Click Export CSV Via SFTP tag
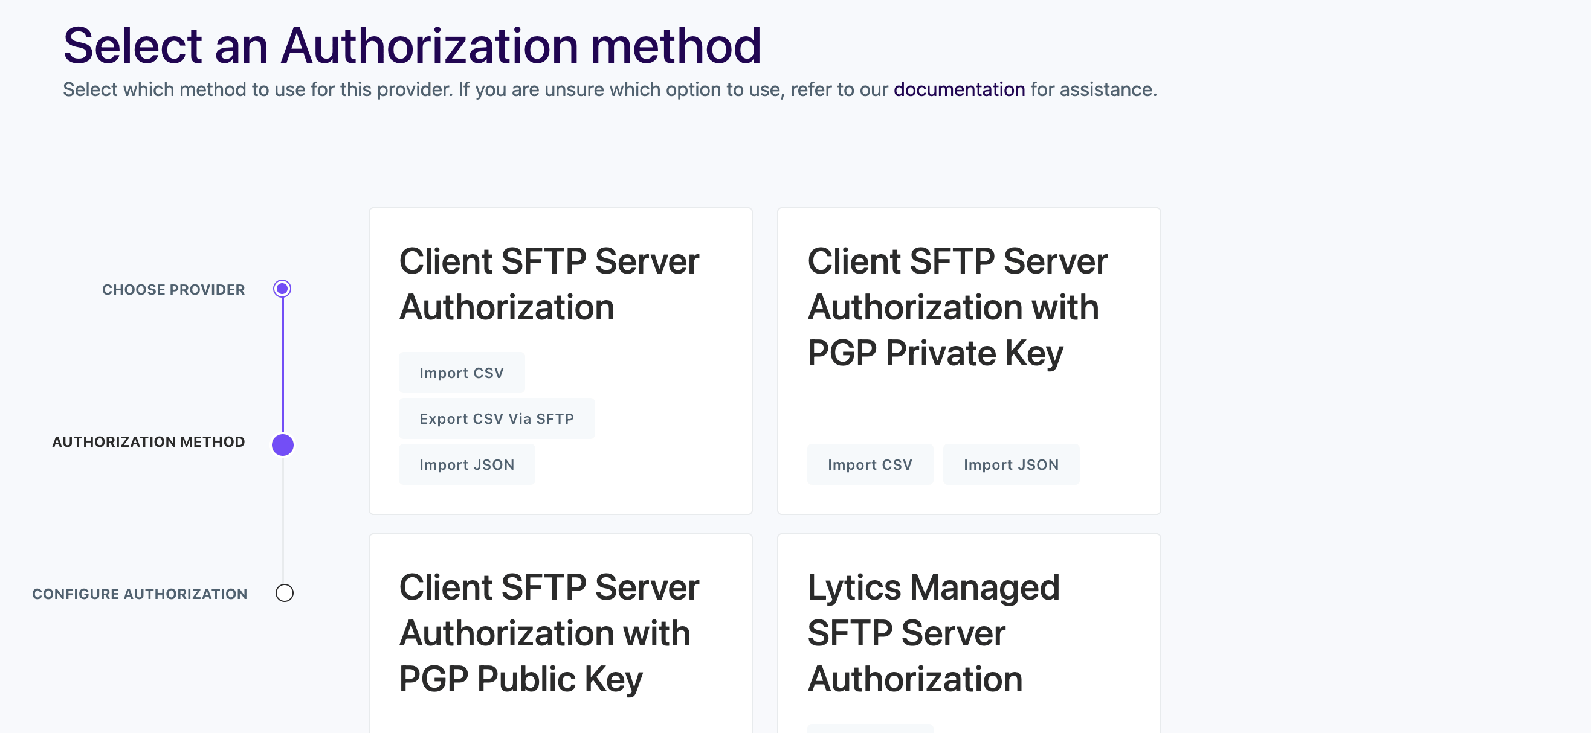 496,418
